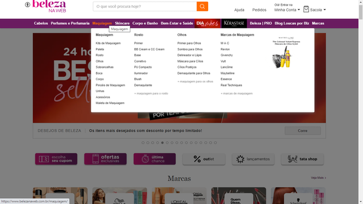The height and width of the screenshot is (204, 363).
Task: Open the Skincare menu
Action: tap(123, 23)
